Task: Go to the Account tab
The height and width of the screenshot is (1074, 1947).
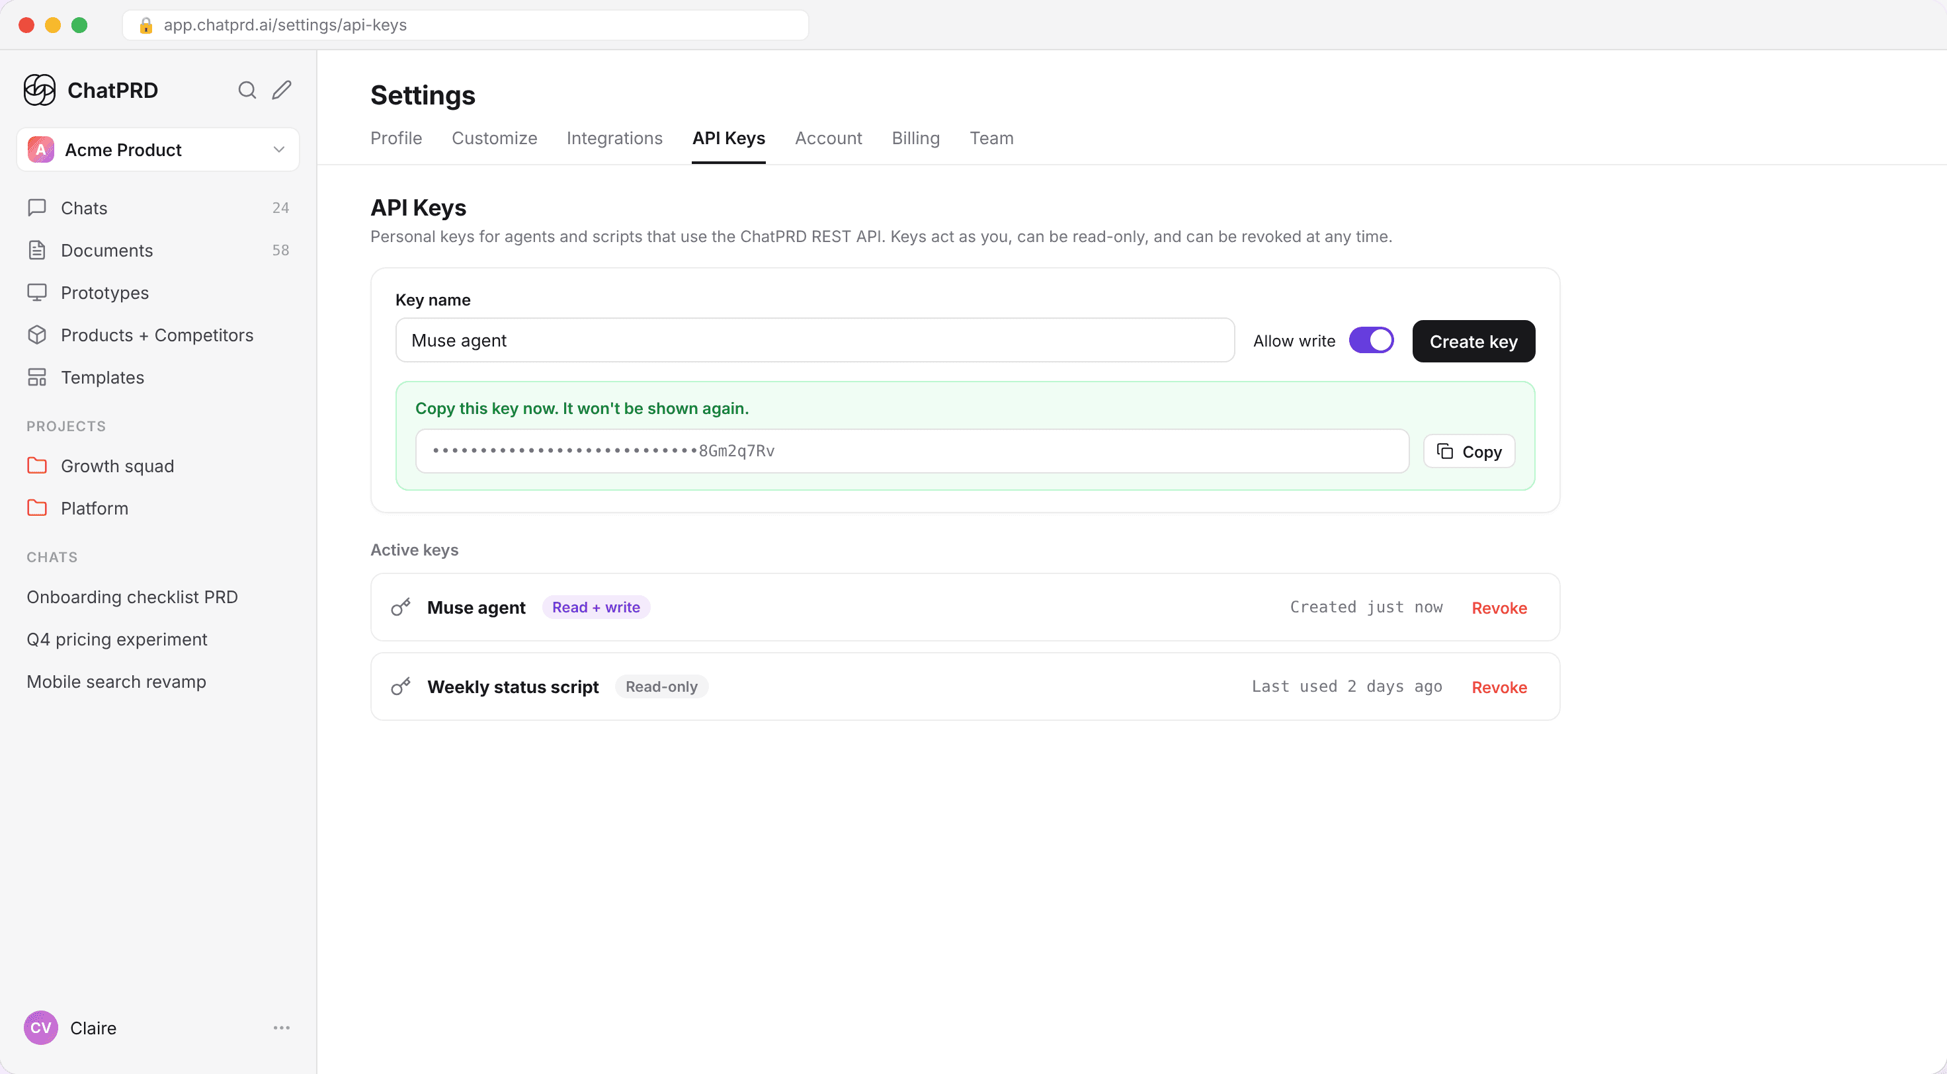Action: [829, 138]
